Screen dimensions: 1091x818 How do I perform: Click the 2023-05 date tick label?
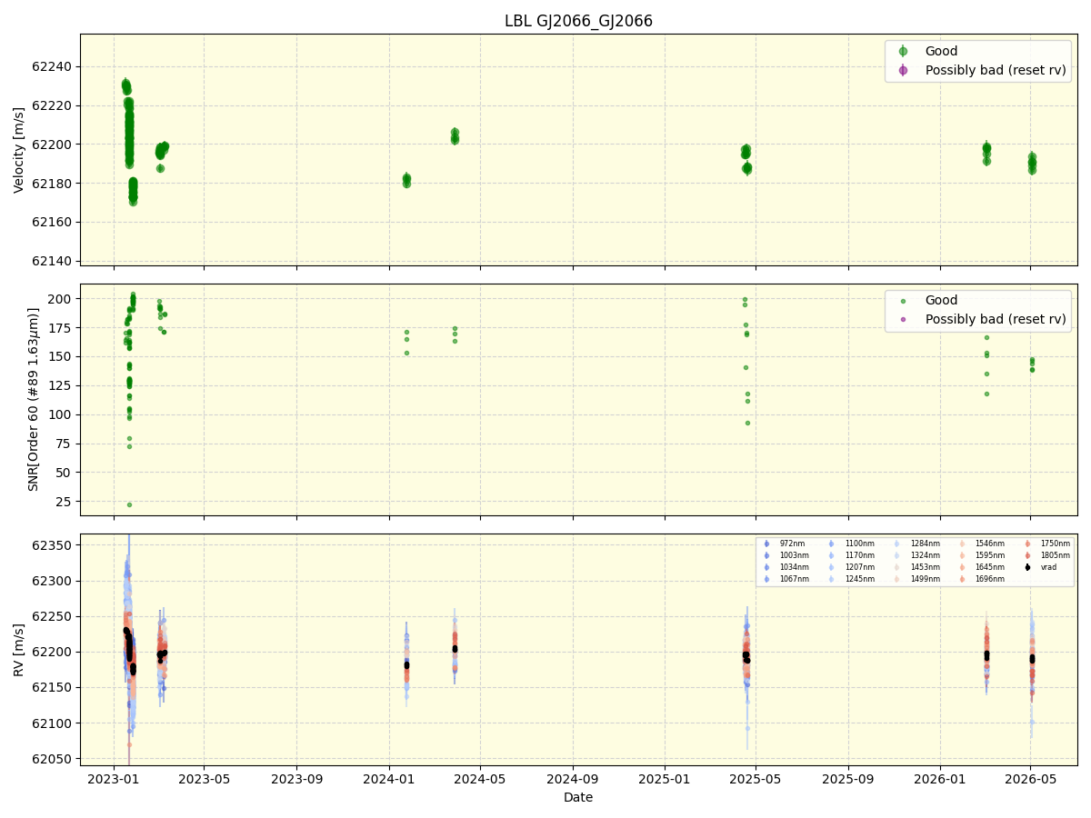click(204, 779)
